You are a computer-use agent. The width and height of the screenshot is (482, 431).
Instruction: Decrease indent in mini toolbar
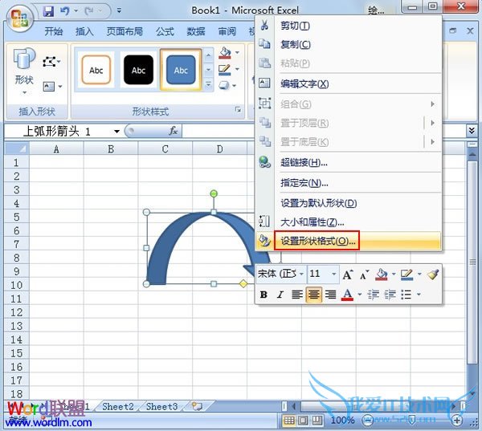(x=374, y=295)
